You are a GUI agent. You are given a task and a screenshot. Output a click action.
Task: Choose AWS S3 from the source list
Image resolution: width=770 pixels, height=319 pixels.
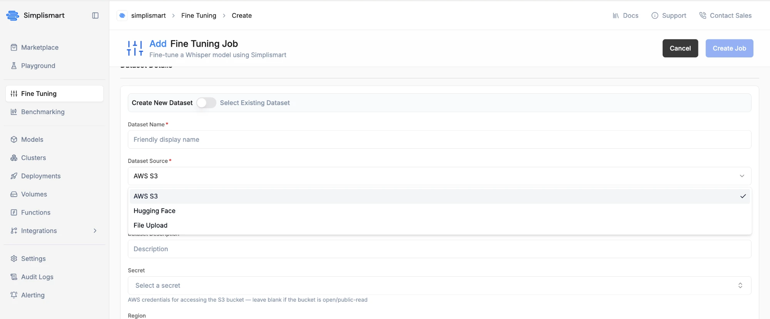[x=439, y=196]
